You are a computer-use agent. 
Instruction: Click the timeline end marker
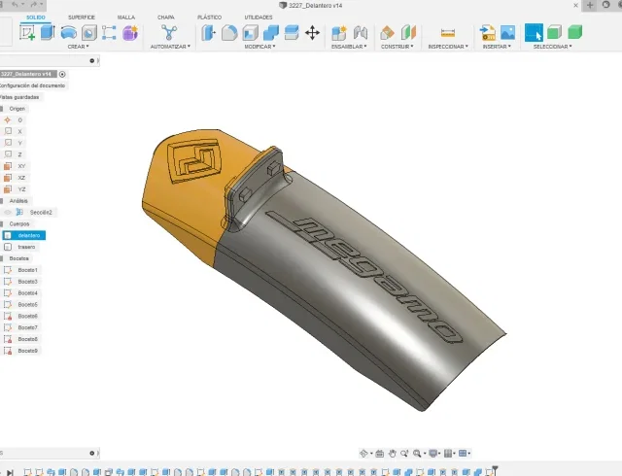[495, 470]
